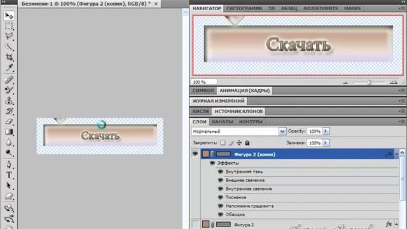Viewport: 407px width, 229px height.
Task: Open the blend mode Нормальный dropdown
Action: pos(282,132)
